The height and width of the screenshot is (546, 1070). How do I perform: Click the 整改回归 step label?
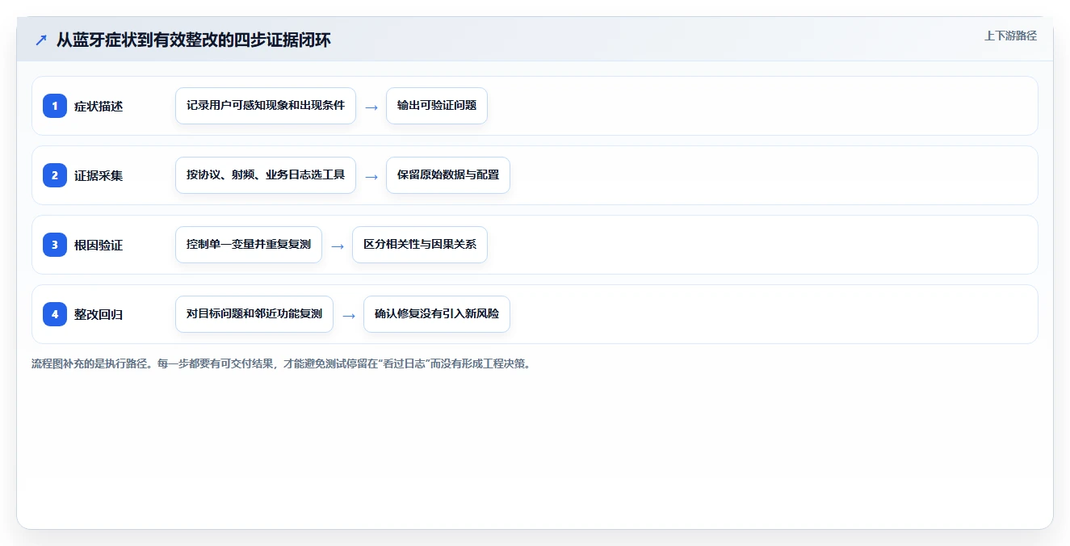coord(99,314)
